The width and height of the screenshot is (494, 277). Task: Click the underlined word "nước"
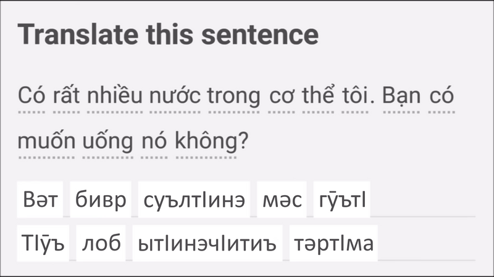click(x=175, y=97)
